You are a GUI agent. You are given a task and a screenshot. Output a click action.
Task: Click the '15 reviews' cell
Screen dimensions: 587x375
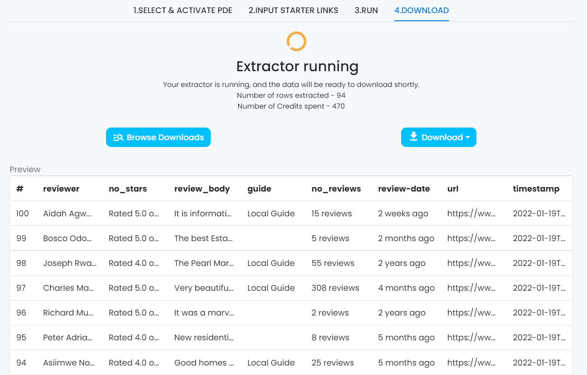(332, 214)
